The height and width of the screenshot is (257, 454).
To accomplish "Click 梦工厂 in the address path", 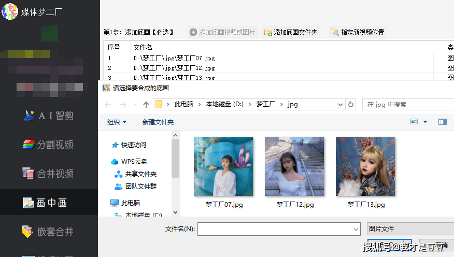I will tap(265, 104).
